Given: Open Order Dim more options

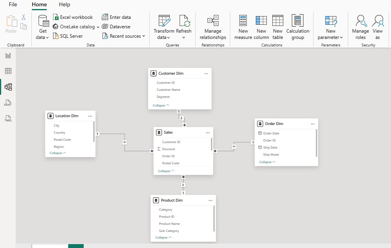Looking at the screenshot, I should pyautogui.click(x=313, y=124).
